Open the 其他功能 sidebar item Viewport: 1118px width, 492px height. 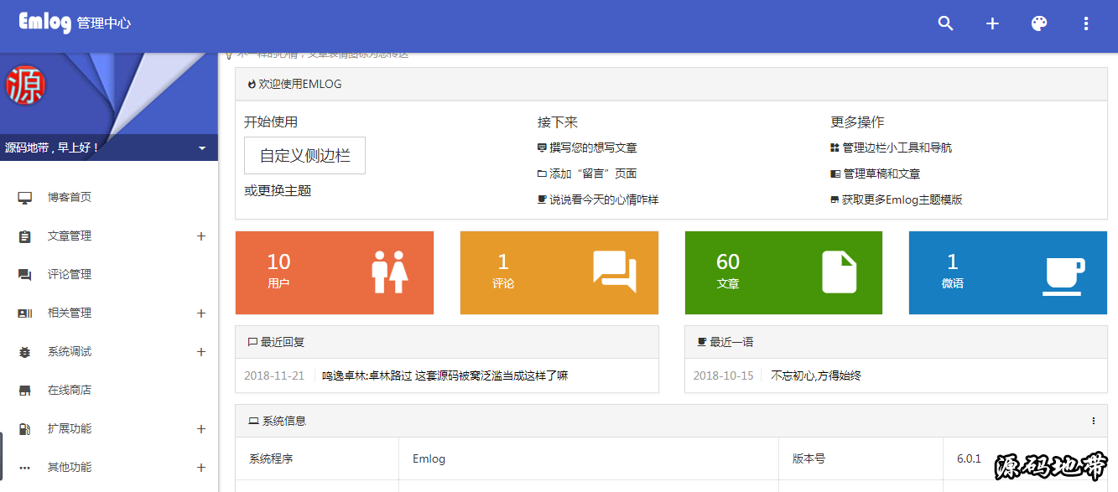pyautogui.click(x=70, y=468)
